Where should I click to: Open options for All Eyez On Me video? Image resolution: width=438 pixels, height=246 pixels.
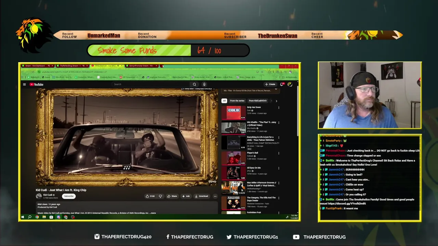[279, 168]
